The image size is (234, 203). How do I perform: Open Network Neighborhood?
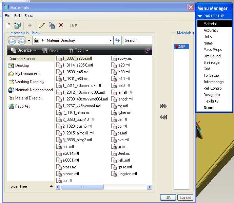[x=31, y=90]
